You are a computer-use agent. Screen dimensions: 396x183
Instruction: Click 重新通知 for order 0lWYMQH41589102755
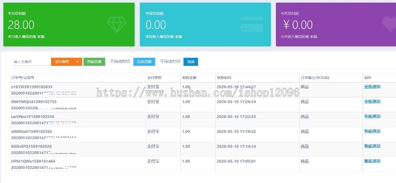click(372, 102)
